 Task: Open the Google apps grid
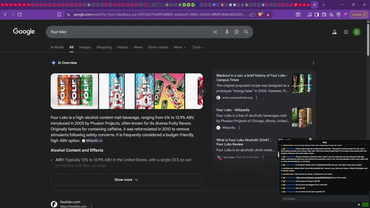[346, 32]
